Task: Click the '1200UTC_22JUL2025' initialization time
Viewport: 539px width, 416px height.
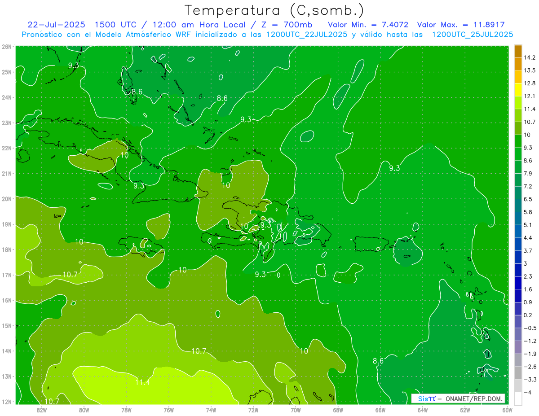Action: pyautogui.click(x=307, y=34)
